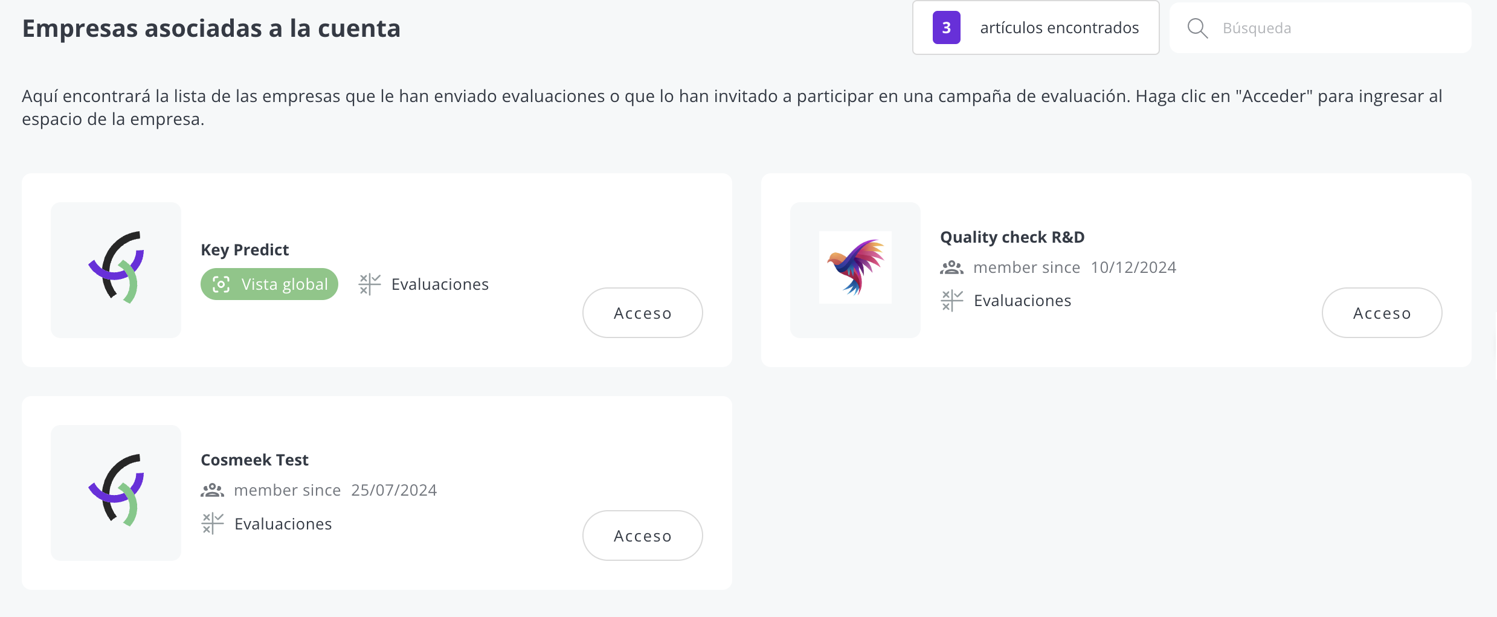Click the search magnifier icon

point(1197,28)
